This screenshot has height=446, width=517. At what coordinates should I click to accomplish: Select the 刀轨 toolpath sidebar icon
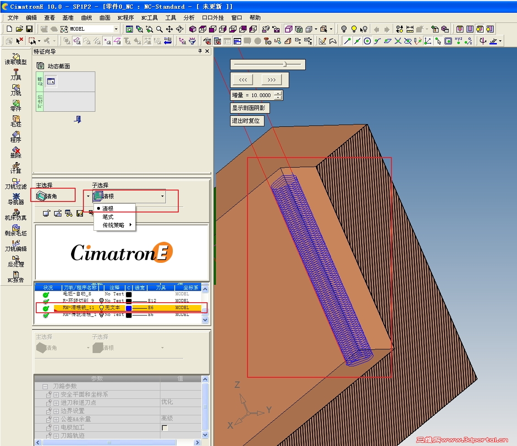pyautogui.click(x=16, y=90)
